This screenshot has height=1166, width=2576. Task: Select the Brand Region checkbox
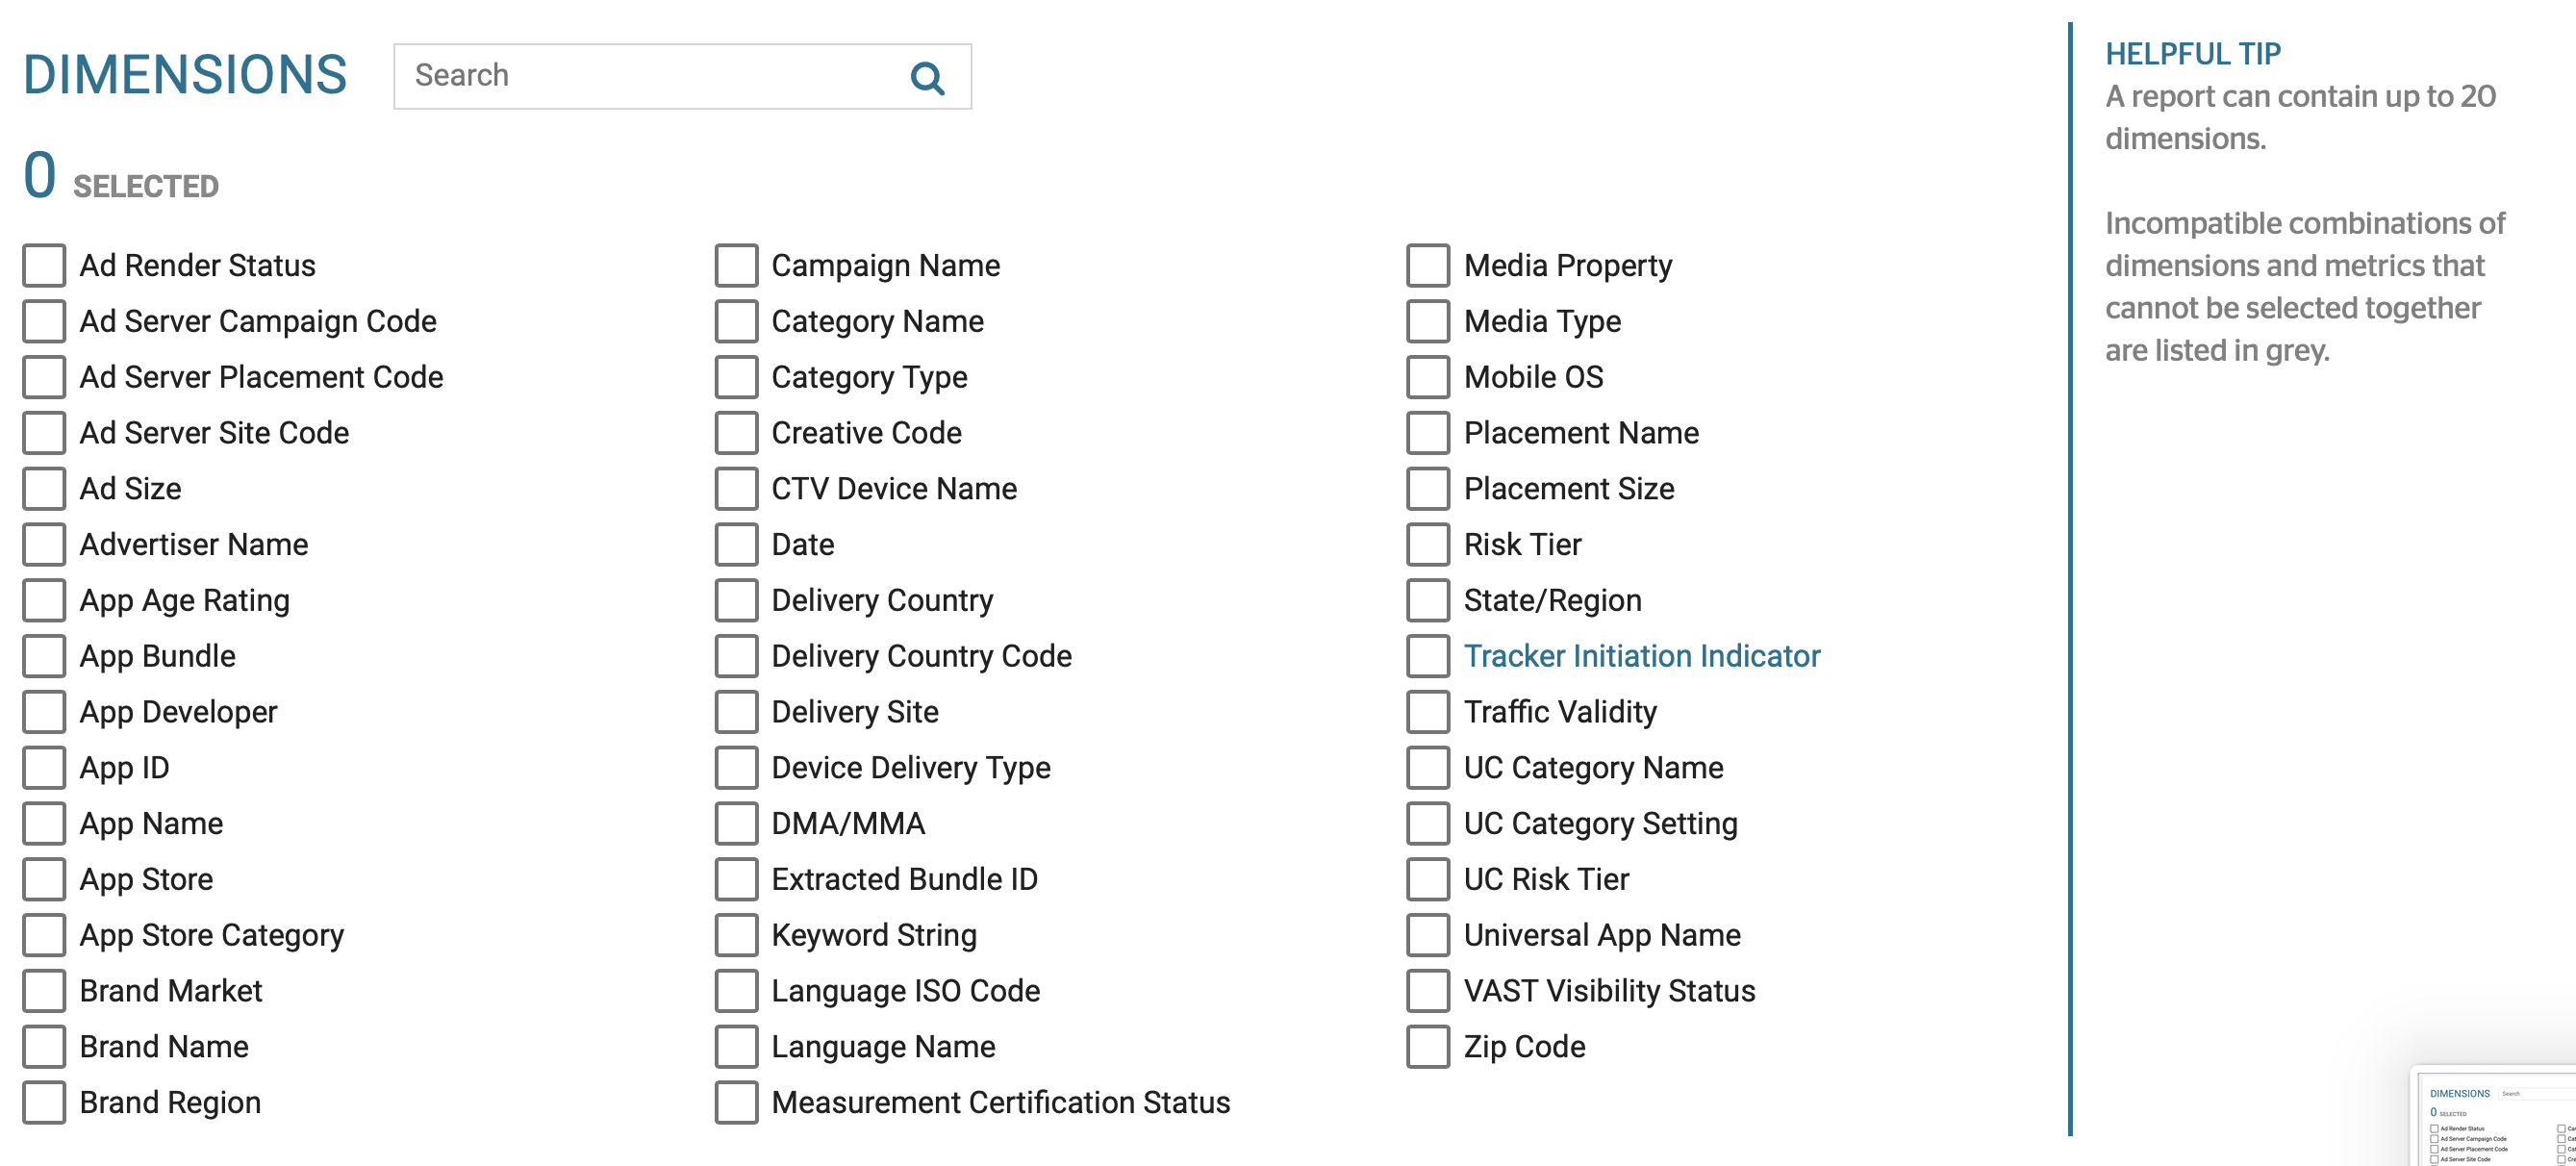[44, 1102]
